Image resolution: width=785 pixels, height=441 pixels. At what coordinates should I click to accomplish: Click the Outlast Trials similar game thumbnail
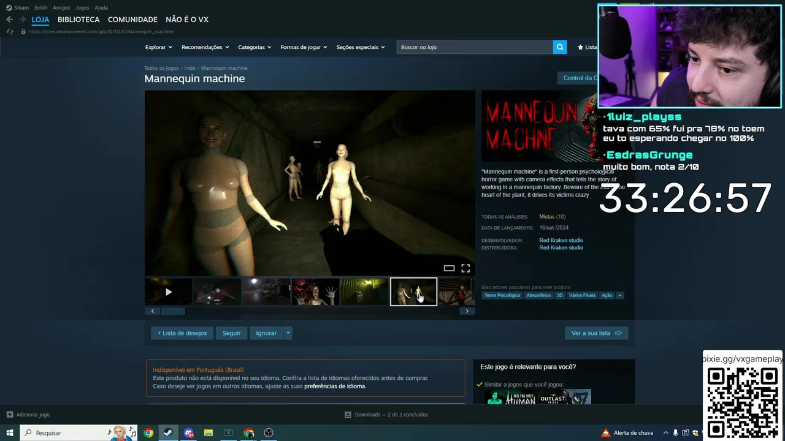pos(565,397)
